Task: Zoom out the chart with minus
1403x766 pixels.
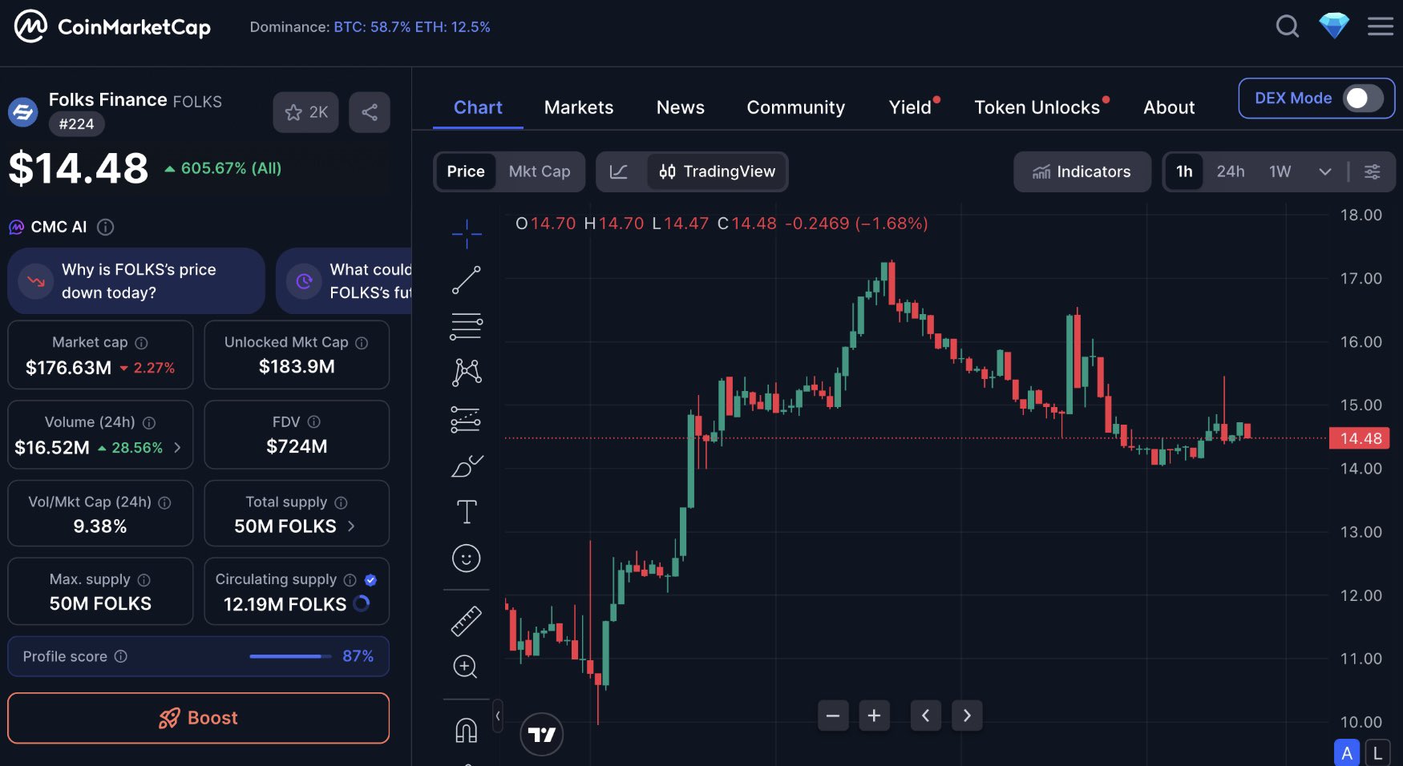Action: pyautogui.click(x=833, y=716)
